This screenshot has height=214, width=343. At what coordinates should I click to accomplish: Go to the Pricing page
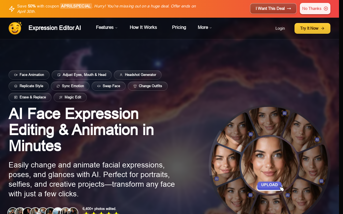click(179, 27)
